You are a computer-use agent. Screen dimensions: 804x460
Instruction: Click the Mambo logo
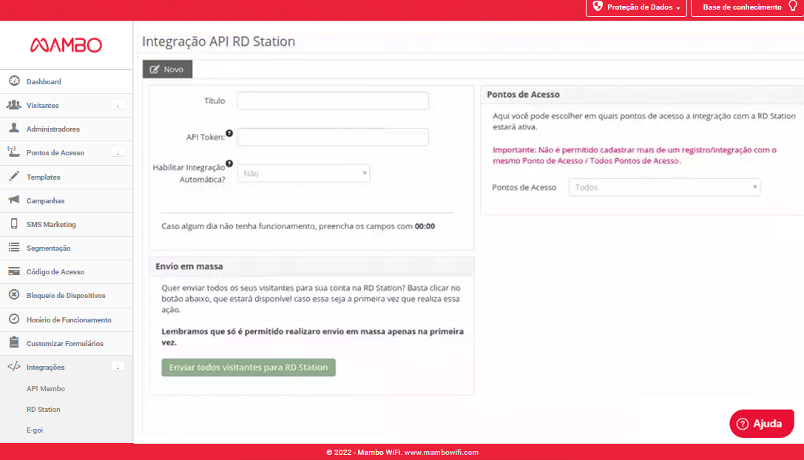66,45
